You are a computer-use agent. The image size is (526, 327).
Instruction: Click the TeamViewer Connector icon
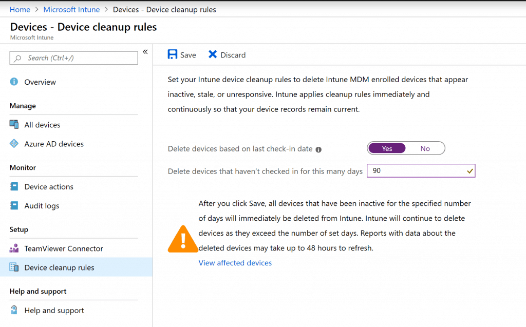point(14,248)
